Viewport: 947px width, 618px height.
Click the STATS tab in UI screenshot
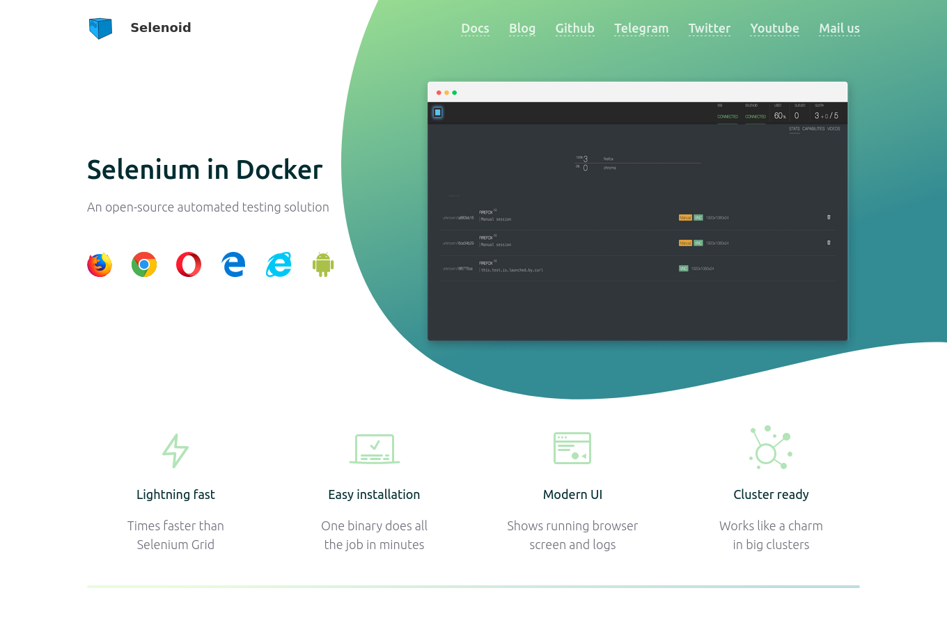click(x=795, y=129)
